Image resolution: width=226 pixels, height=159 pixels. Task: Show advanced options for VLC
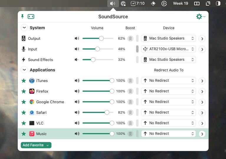coord(202,123)
